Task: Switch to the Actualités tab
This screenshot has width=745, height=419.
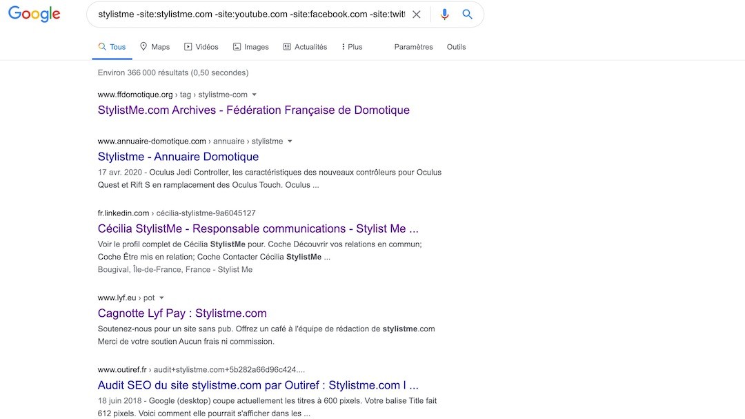Action: (305, 47)
